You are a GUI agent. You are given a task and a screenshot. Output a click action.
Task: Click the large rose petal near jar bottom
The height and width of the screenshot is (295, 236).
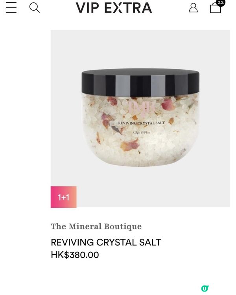pyautogui.click(x=130, y=145)
